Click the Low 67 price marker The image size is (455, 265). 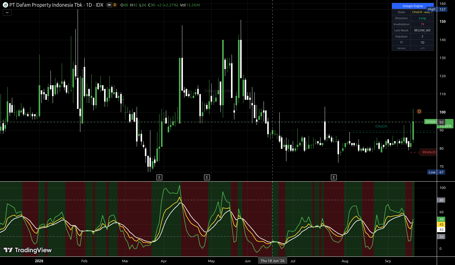click(x=437, y=172)
